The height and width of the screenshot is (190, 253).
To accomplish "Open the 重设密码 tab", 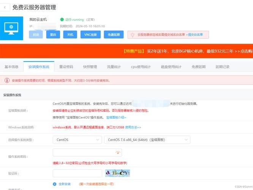I will (x=66, y=66).
